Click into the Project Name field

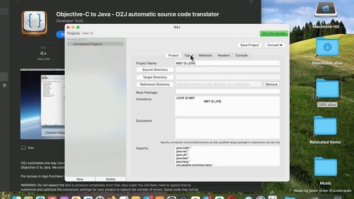click(227, 63)
